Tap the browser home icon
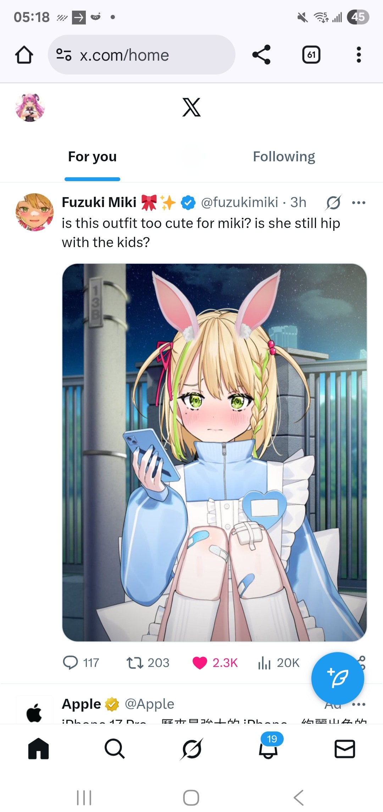This screenshot has width=383, height=812. tap(24, 55)
